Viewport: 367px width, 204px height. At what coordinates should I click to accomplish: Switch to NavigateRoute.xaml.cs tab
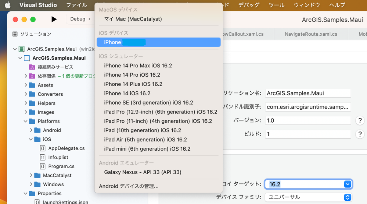click(x=311, y=34)
